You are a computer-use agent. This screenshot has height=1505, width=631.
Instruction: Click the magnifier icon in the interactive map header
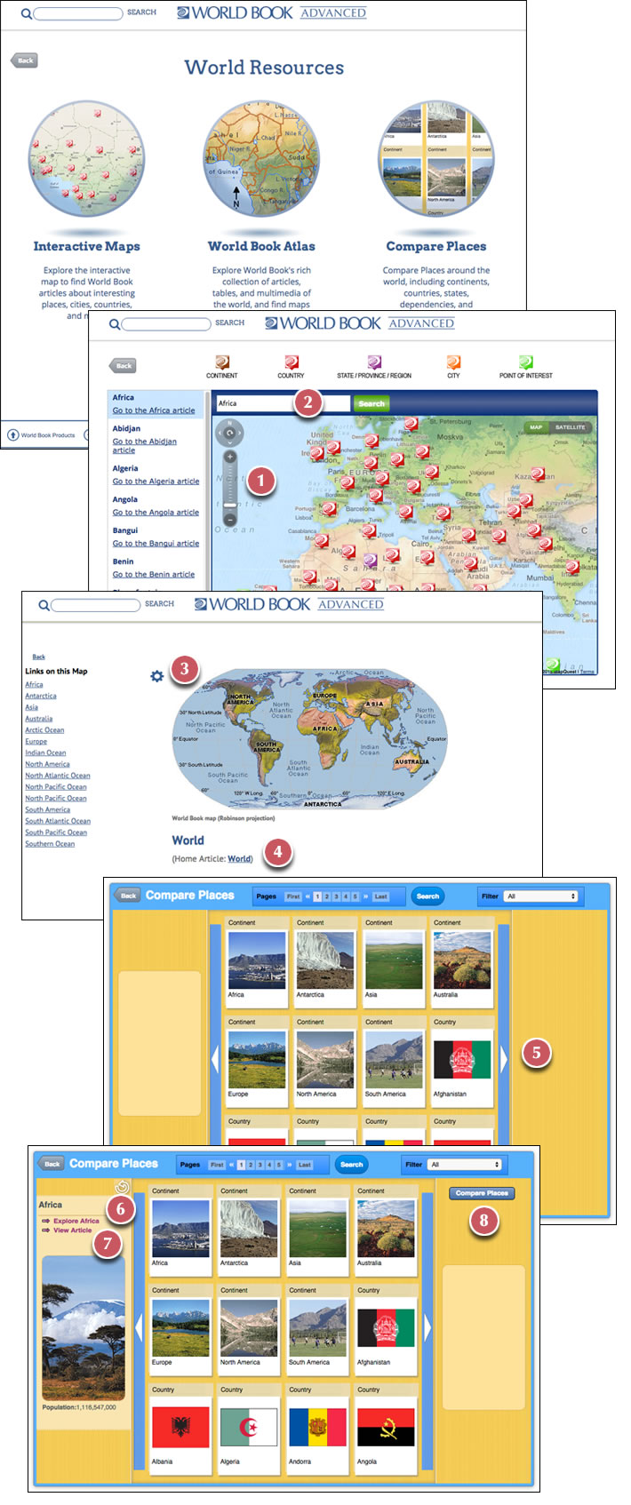tap(115, 324)
